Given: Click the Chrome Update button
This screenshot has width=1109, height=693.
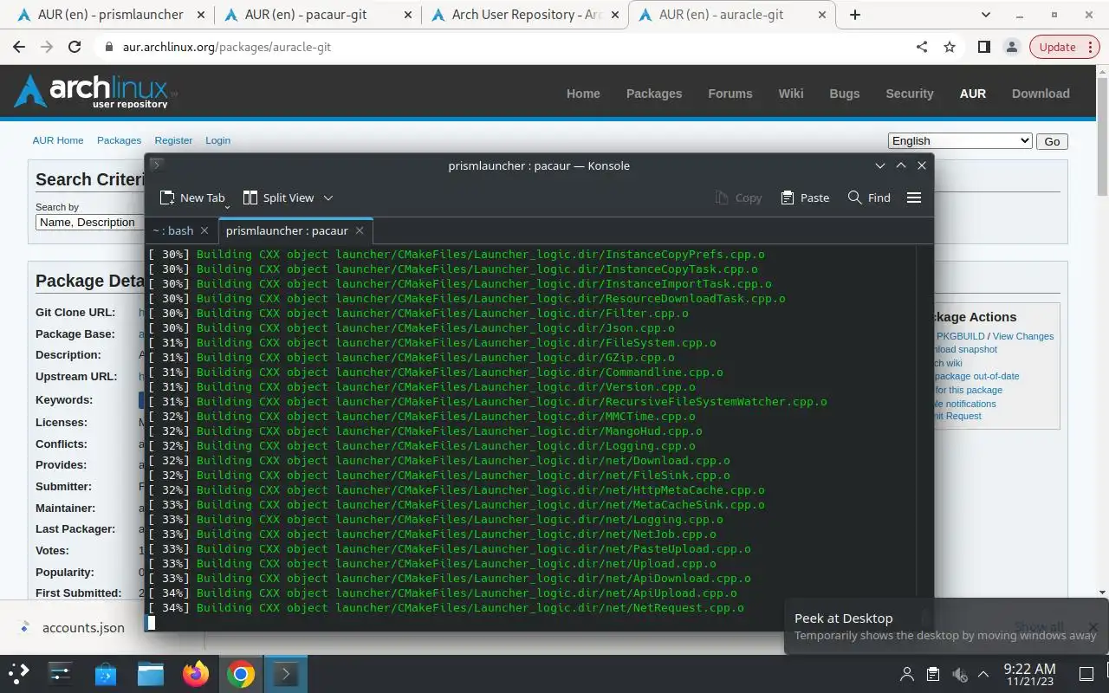Looking at the screenshot, I should click(x=1058, y=47).
